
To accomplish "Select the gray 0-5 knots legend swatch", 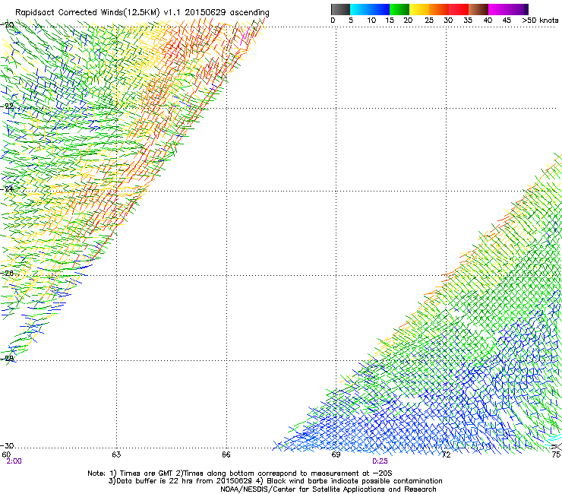I will click(341, 9).
